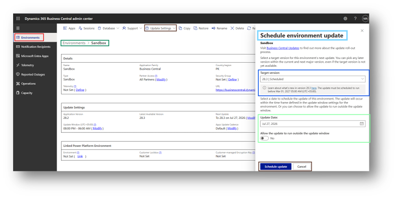The image size is (397, 198).
Task: Click help [?] next to Update Window
Action: coord(95,125)
